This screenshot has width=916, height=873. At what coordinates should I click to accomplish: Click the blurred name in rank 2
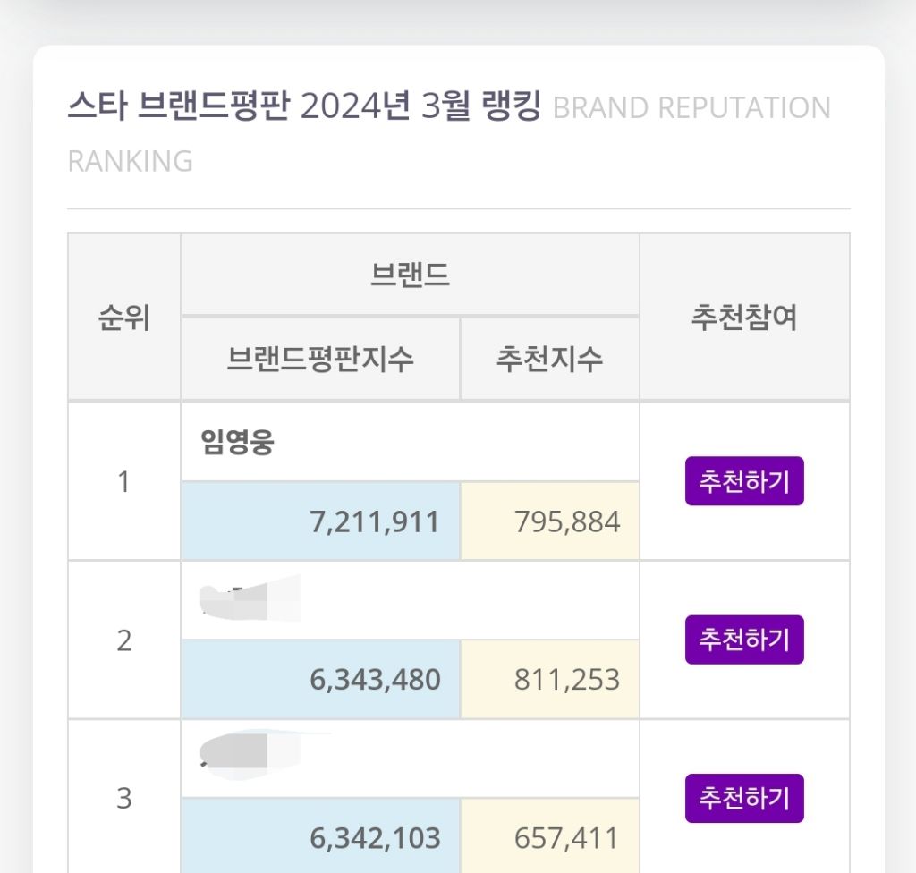(x=250, y=598)
